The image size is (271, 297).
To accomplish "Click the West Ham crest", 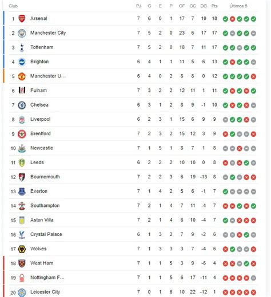I will click(22, 263).
